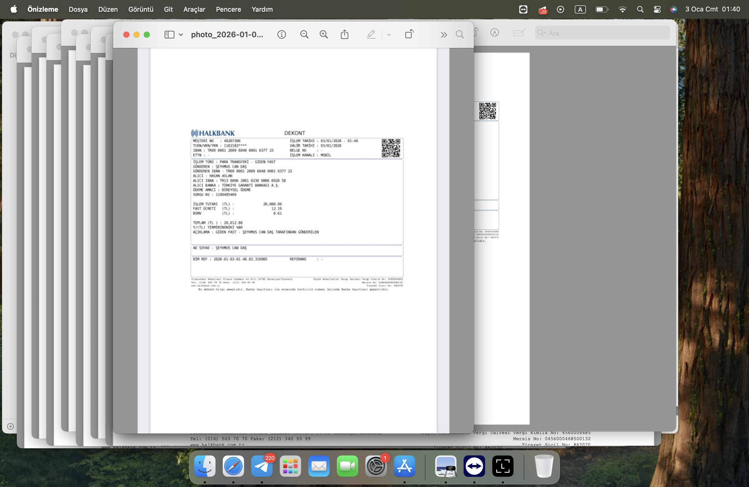The width and height of the screenshot is (749, 487).
Task: Open App Store from the Dock
Action: (404, 466)
